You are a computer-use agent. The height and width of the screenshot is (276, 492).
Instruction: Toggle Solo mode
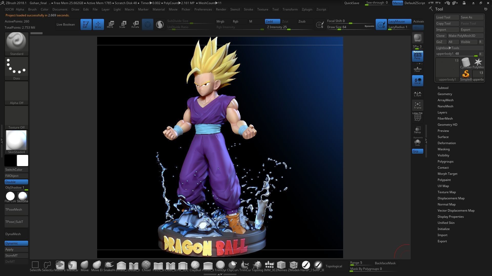417,142
